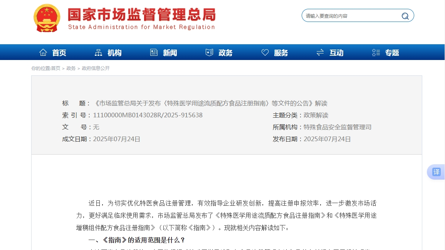Click the national emblem logo
Image resolution: width=445 pixels, height=250 pixels.
click(47, 18)
